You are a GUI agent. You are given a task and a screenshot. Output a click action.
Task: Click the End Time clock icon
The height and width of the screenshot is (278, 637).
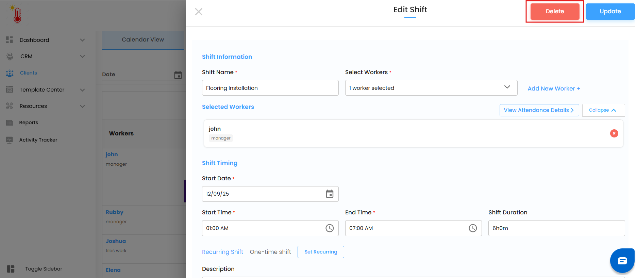coord(473,228)
